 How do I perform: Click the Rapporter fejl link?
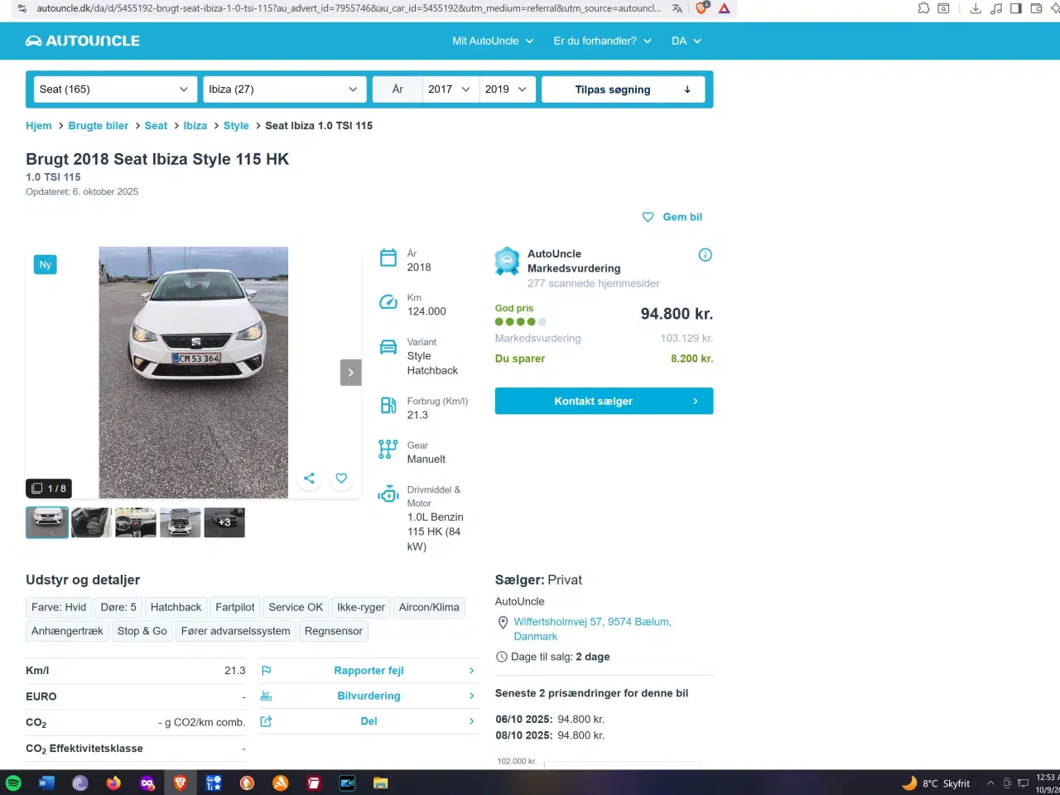369,671
